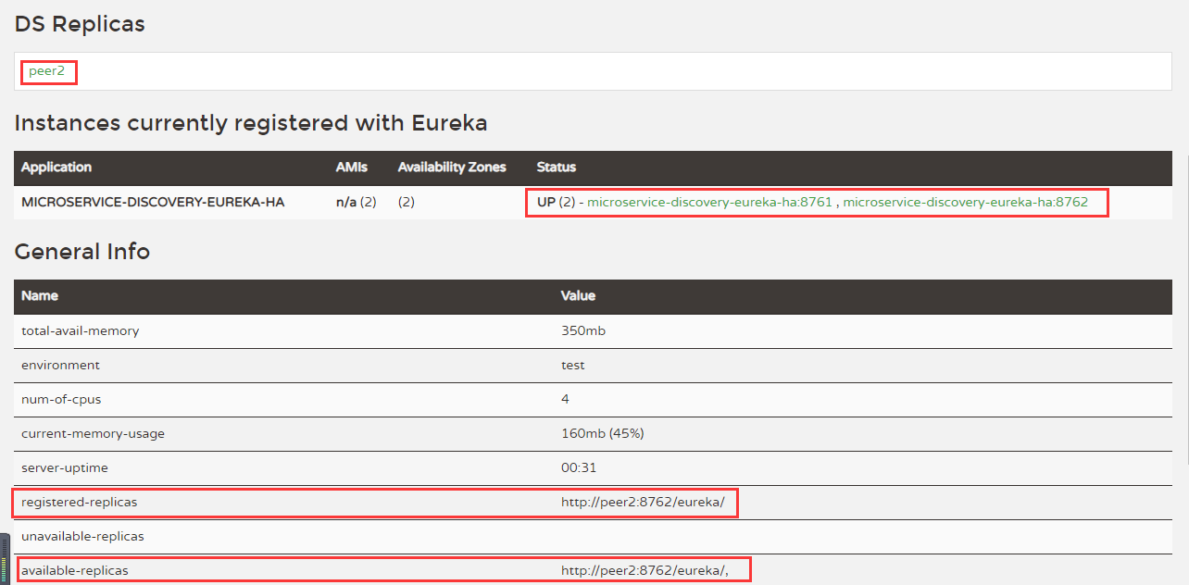This screenshot has width=1189, height=585.
Task: Select the 'Instances currently registered with Eureka' heading
Action: click(251, 122)
